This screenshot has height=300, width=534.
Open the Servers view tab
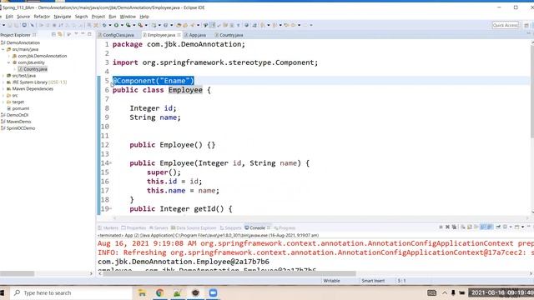[159, 227]
